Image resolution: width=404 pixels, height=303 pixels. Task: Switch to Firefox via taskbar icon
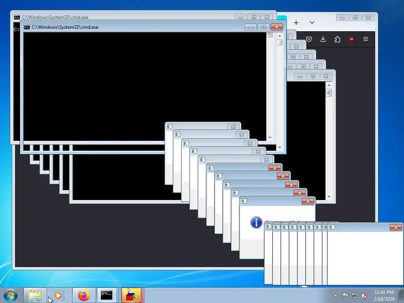point(84,296)
